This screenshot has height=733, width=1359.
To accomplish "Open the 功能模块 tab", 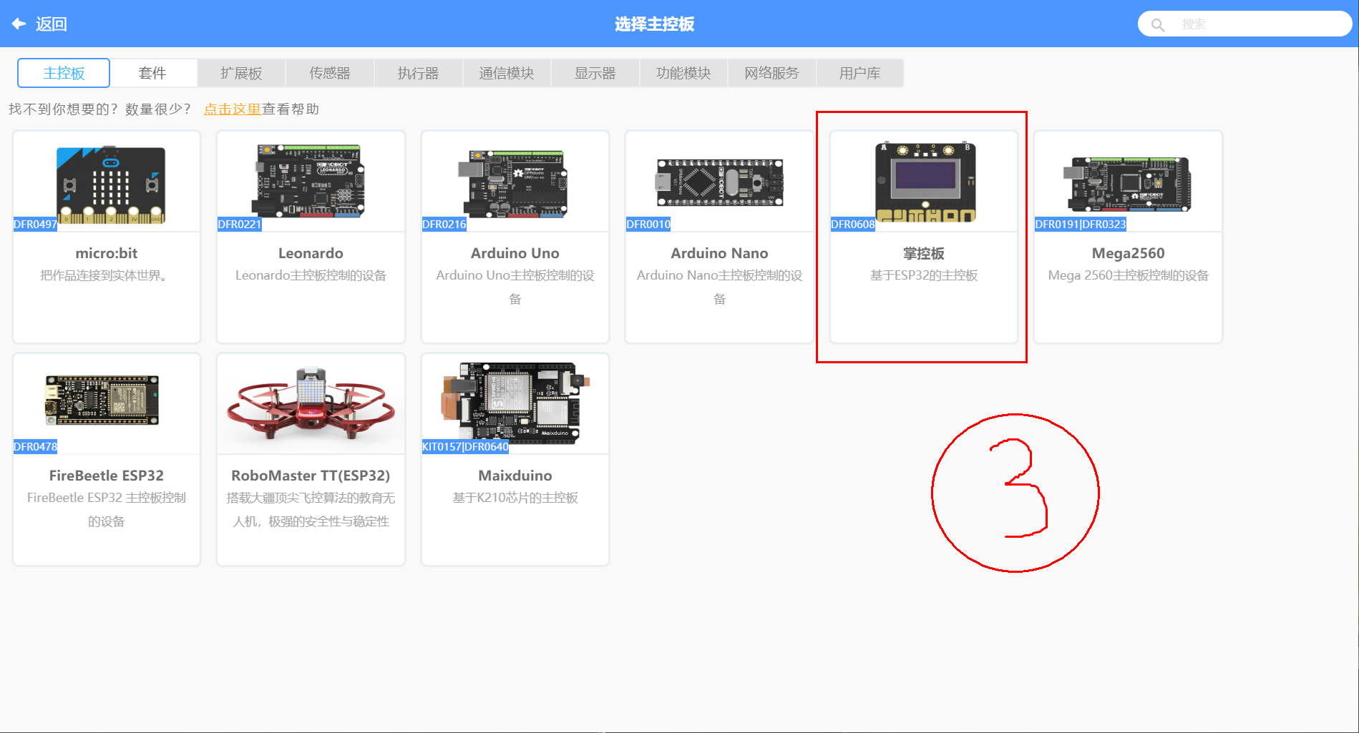I will (683, 73).
